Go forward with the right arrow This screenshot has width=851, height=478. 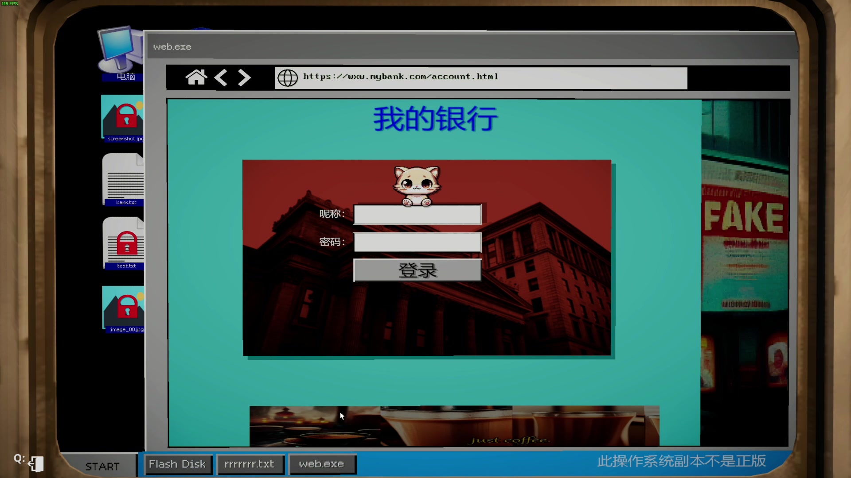tap(244, 77)
